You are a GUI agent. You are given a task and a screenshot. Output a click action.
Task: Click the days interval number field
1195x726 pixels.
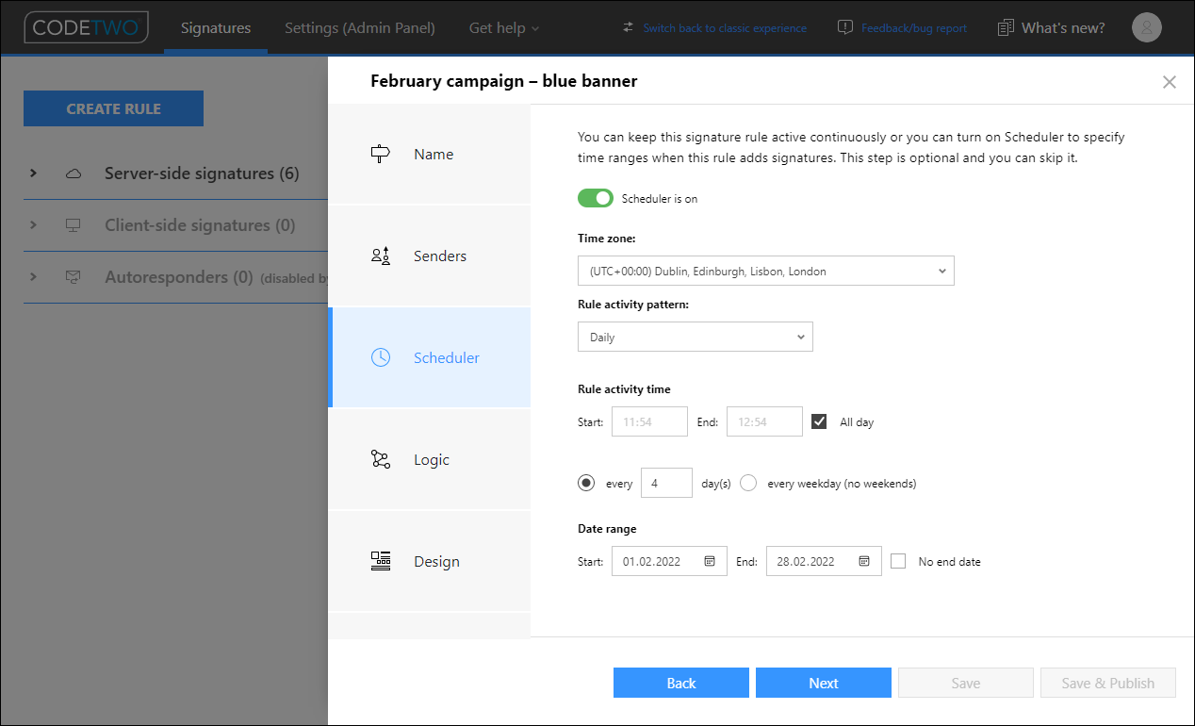tap(666, 483)
